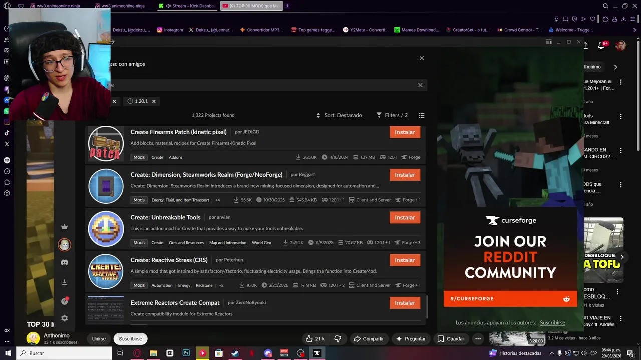Screen dimensions: 641x360
Task: Open CurseForge settings gear icon
Action: click(64, 318)
